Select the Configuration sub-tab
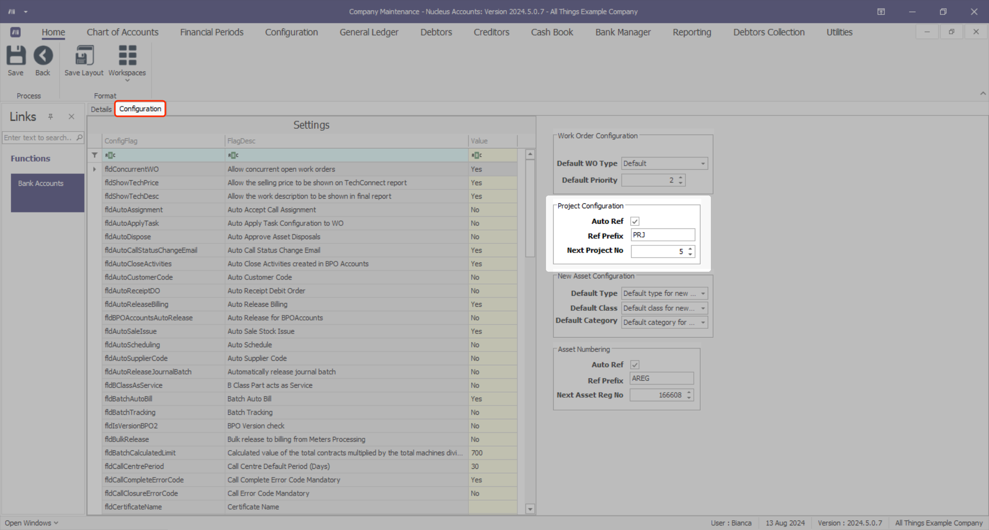 click(x=140, y=109)
